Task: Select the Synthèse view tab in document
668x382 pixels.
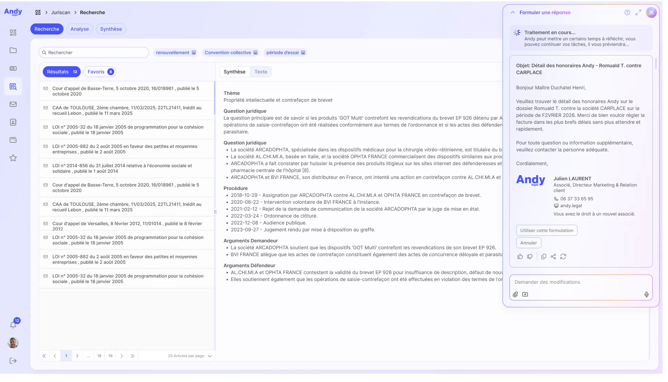Action: [x=235, y=72]
